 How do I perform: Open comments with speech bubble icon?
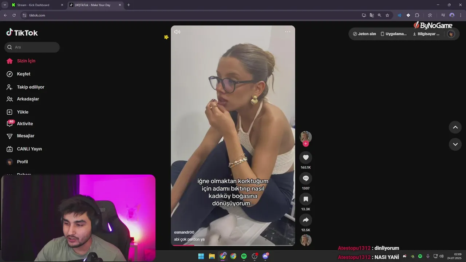306,178
